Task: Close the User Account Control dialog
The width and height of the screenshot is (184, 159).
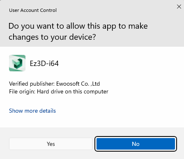Action: pos(179,7)
